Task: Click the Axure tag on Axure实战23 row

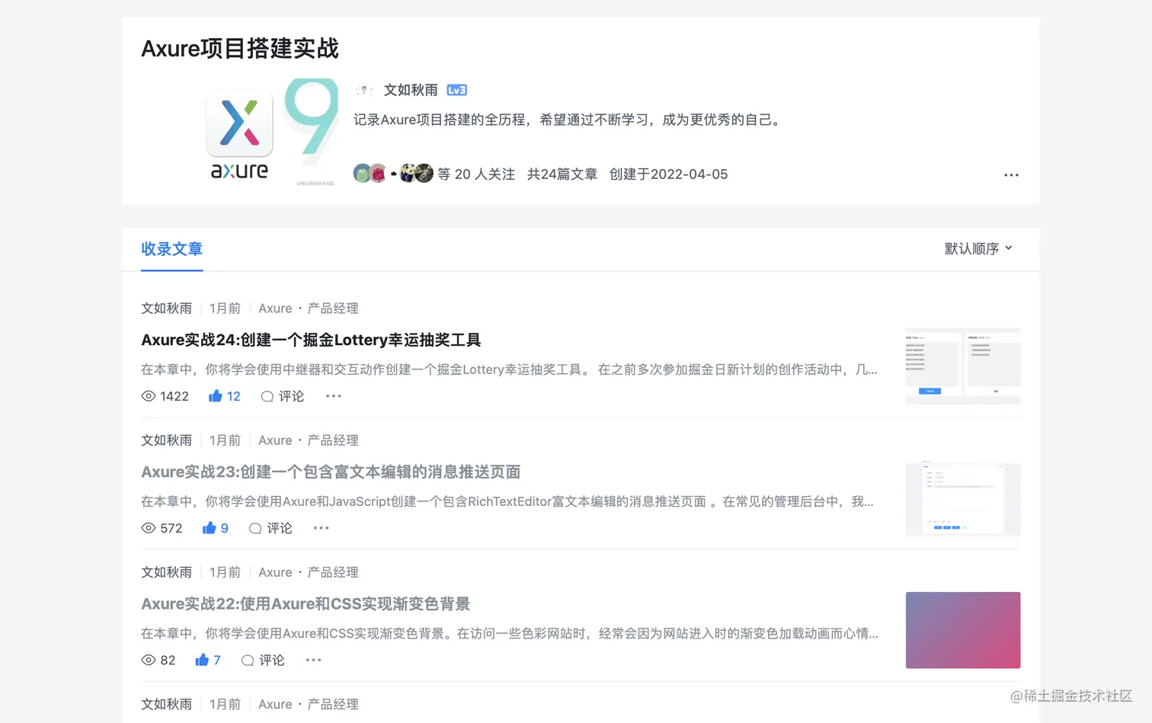Action: 275,440
